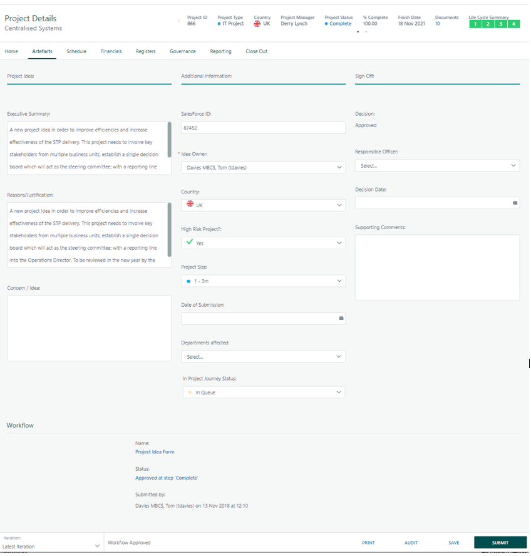Screen dimensions: 531x556
Task: Click the 'Approved' decision value
Action: pos(366,125)
